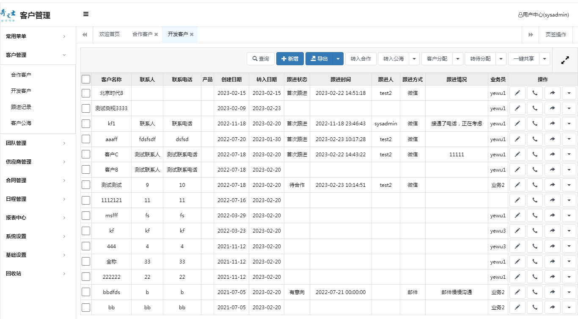Open the 业务2 salesperson link for 测试测试
The width and height of the screenshot is (578, 319).
click(x=498, y=184)
